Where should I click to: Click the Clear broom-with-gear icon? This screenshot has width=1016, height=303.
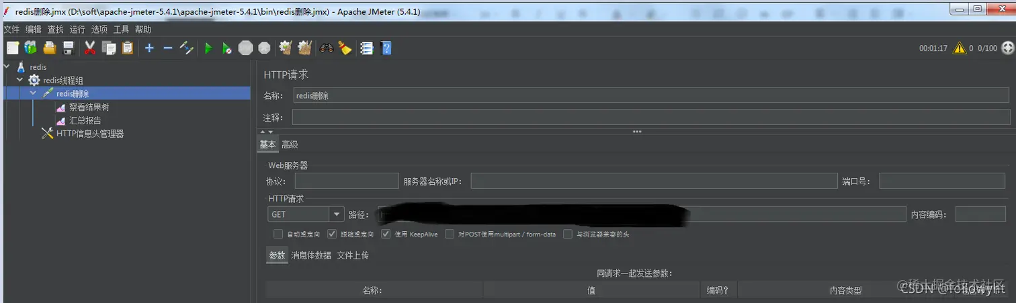[x=286, y=48]
